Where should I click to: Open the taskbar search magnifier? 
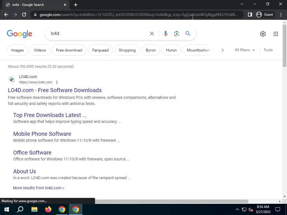click(x=20, y=209)
